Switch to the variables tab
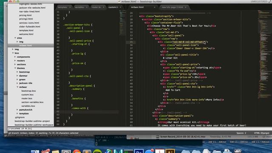 coord(79,7)
